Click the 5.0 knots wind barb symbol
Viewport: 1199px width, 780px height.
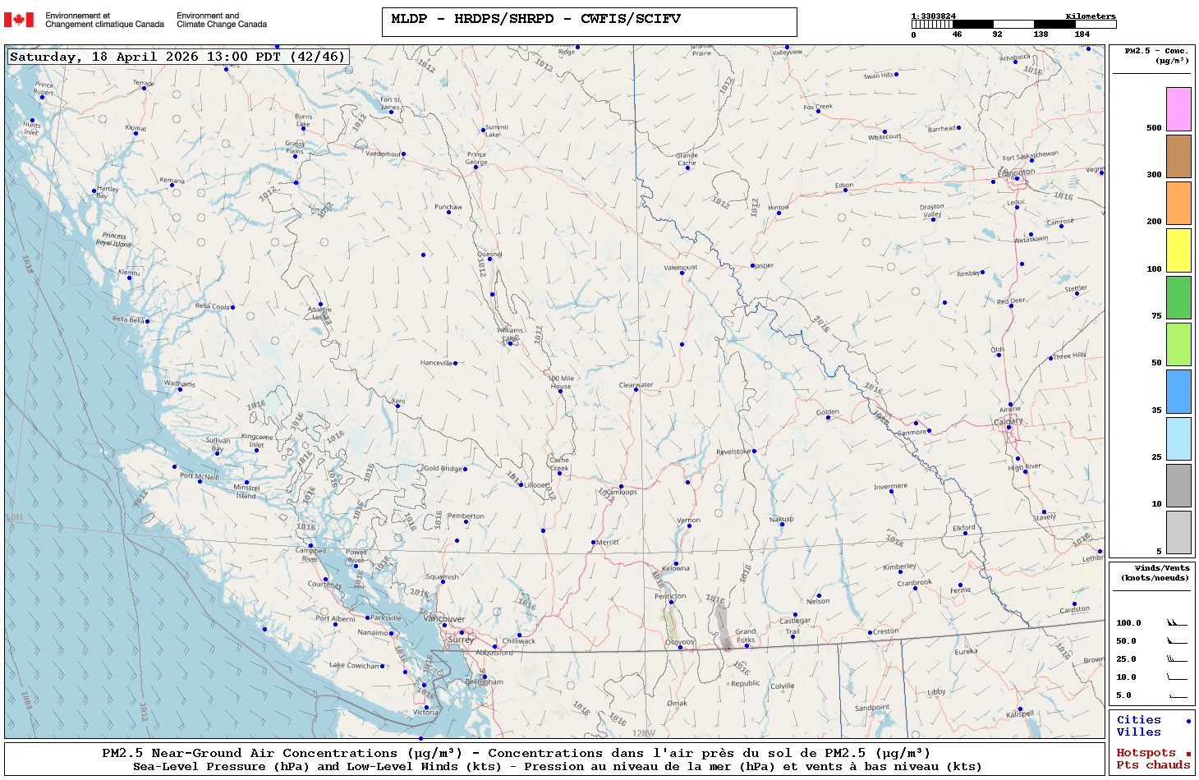(x=1177, y=695)
